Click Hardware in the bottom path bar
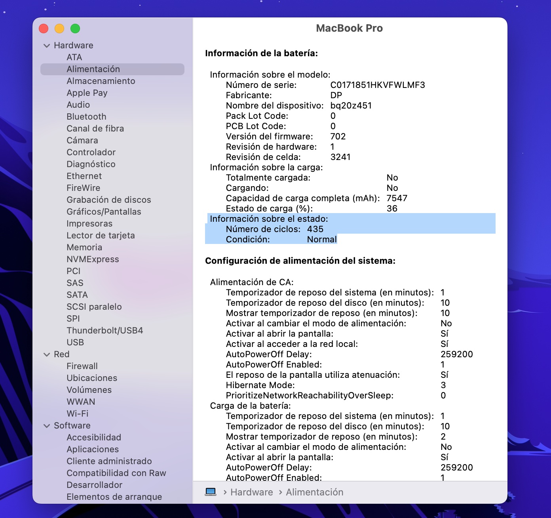Screen dimensions: 551x518 251,492
